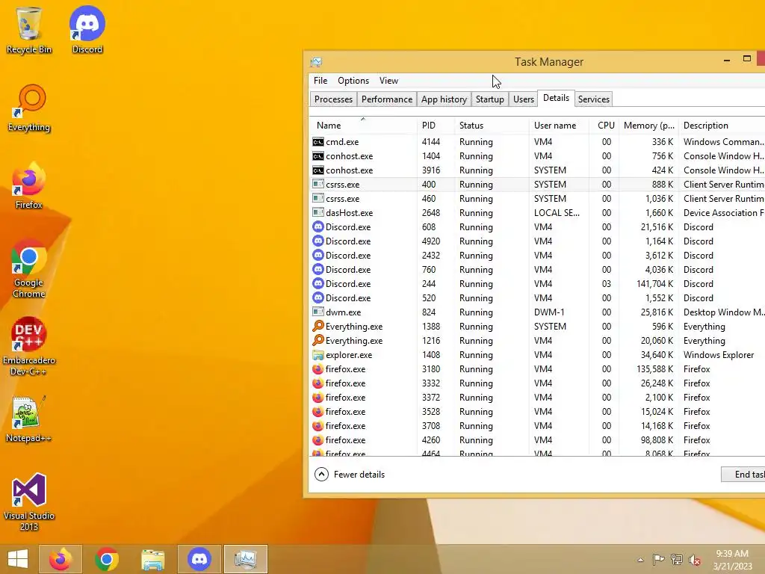Screen dimensions: 765x574
Task: Switch to the Services tab
Action: 593,99
